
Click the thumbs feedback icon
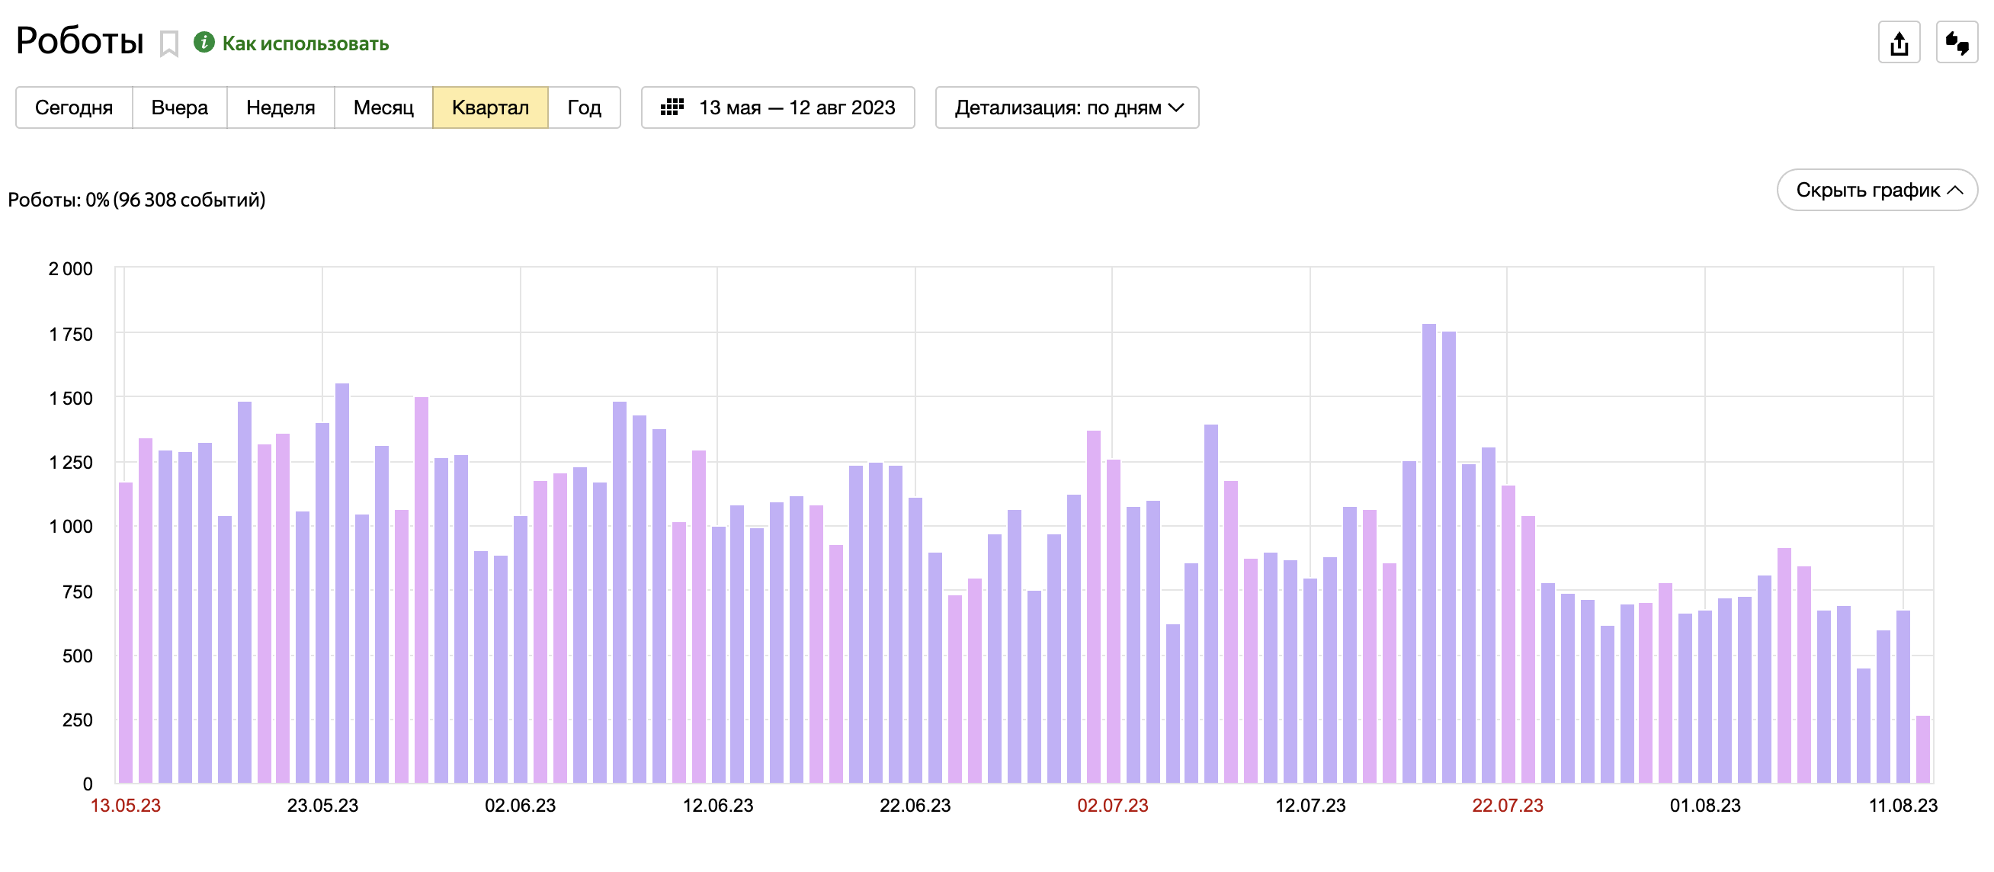point(1956,43)
